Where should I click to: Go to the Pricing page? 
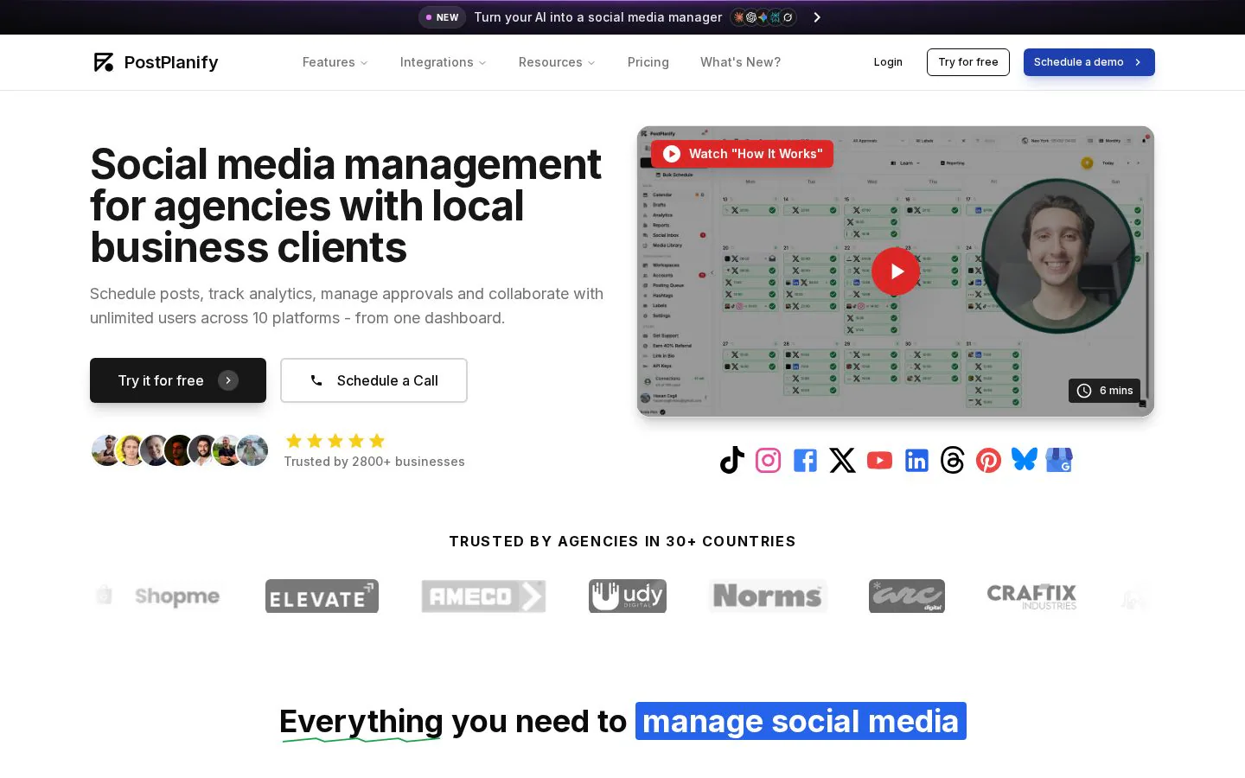click(648, 62)
